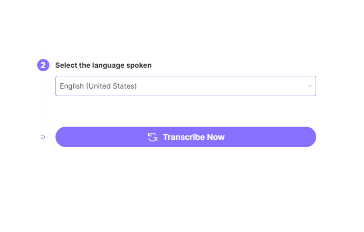Start transcription via the circular arrows icon
Image resolution: width=364 pixels, height=232 pixels.
click(152, 137)
